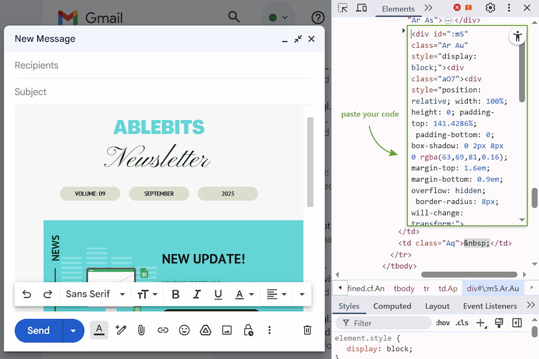Open the Sans Serif font dropdown
The image size is (539, 359).
[95, 294]
